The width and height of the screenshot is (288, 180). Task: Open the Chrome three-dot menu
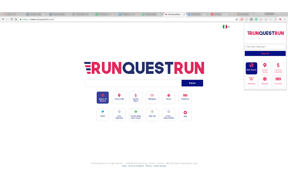[x=285, y=19]
